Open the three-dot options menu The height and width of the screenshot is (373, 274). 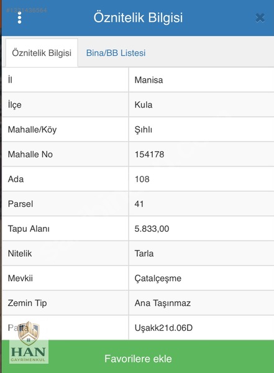(19, 17)
